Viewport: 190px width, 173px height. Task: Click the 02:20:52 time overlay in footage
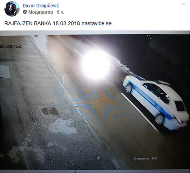point(11,46)
